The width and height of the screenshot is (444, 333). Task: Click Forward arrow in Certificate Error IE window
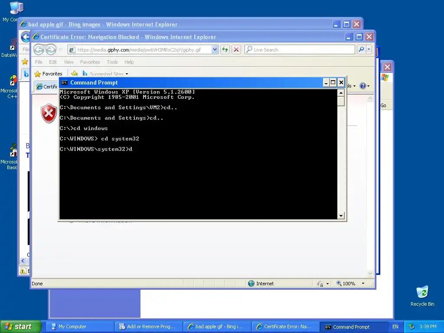pos(51,50)
